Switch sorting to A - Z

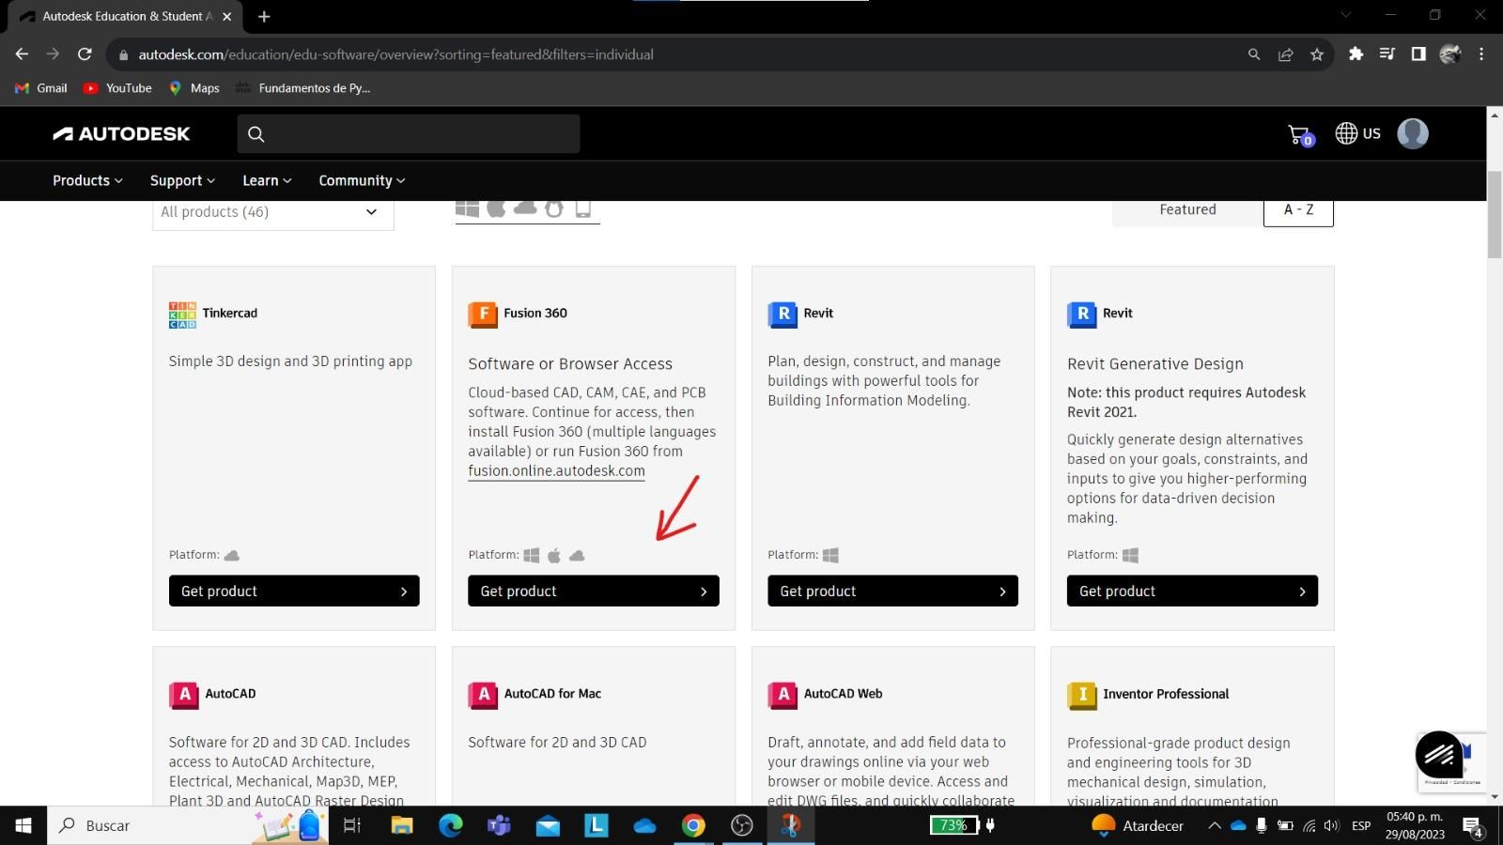tap(1298, 211)
